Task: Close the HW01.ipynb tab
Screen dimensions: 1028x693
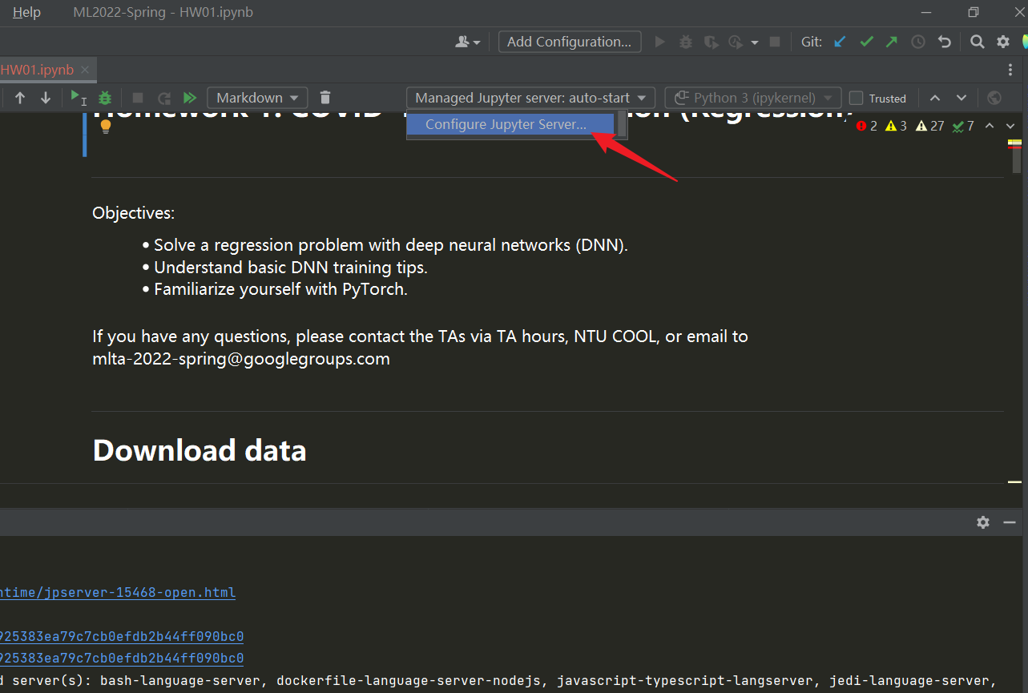Action: click(x=86, y=70)
